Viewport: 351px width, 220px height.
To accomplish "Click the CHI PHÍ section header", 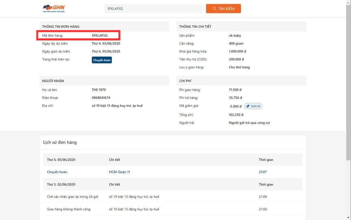I will tap(186, 81).
